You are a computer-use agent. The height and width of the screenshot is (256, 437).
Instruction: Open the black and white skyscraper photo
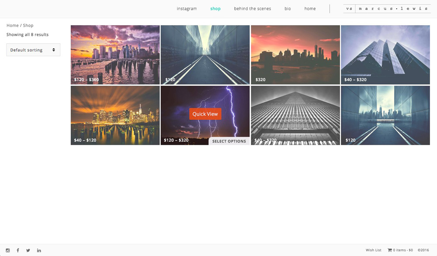(x=295, y=115)
